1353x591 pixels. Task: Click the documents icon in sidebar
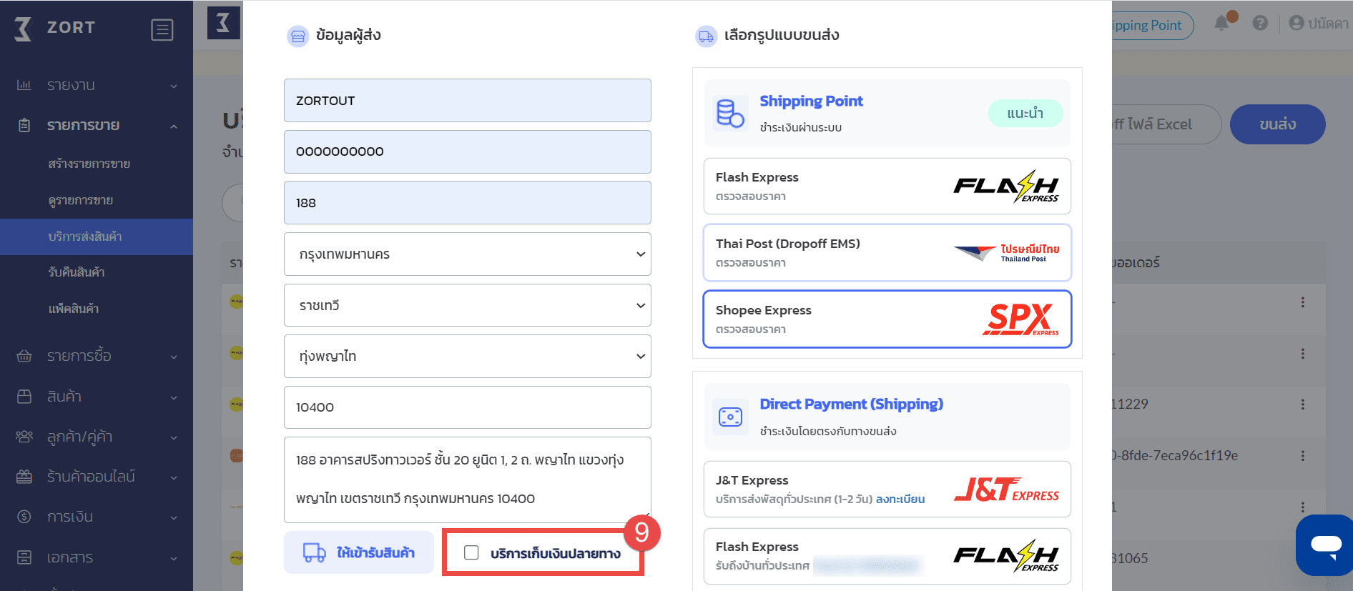click(x=24, y=557)
